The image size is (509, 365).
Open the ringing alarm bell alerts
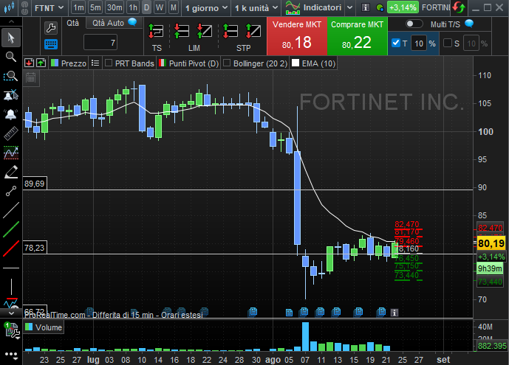(11, 114)
